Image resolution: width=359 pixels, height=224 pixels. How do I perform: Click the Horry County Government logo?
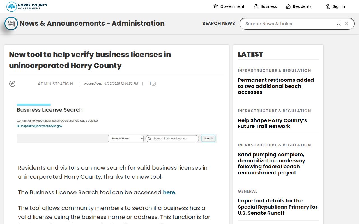[x=27, y=6]
